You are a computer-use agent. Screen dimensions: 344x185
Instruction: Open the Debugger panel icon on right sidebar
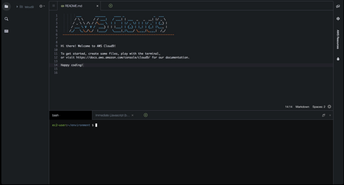(x=338, y=59)
